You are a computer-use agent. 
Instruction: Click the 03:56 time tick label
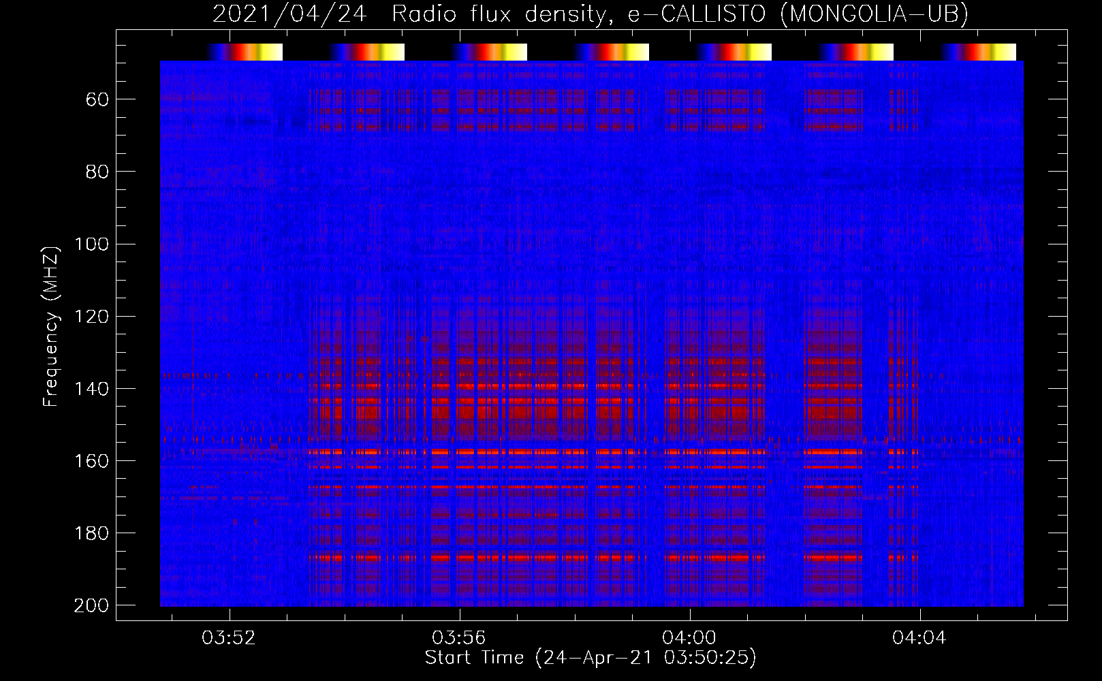[x=460, y=638]
